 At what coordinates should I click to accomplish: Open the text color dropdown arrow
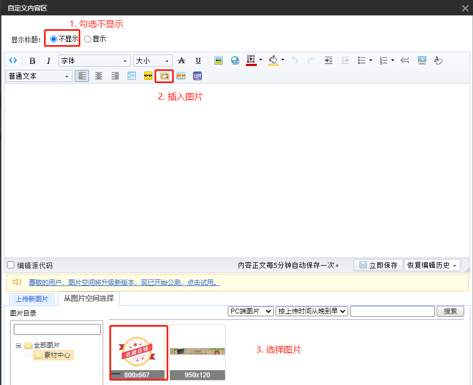(x=261, y=60)
